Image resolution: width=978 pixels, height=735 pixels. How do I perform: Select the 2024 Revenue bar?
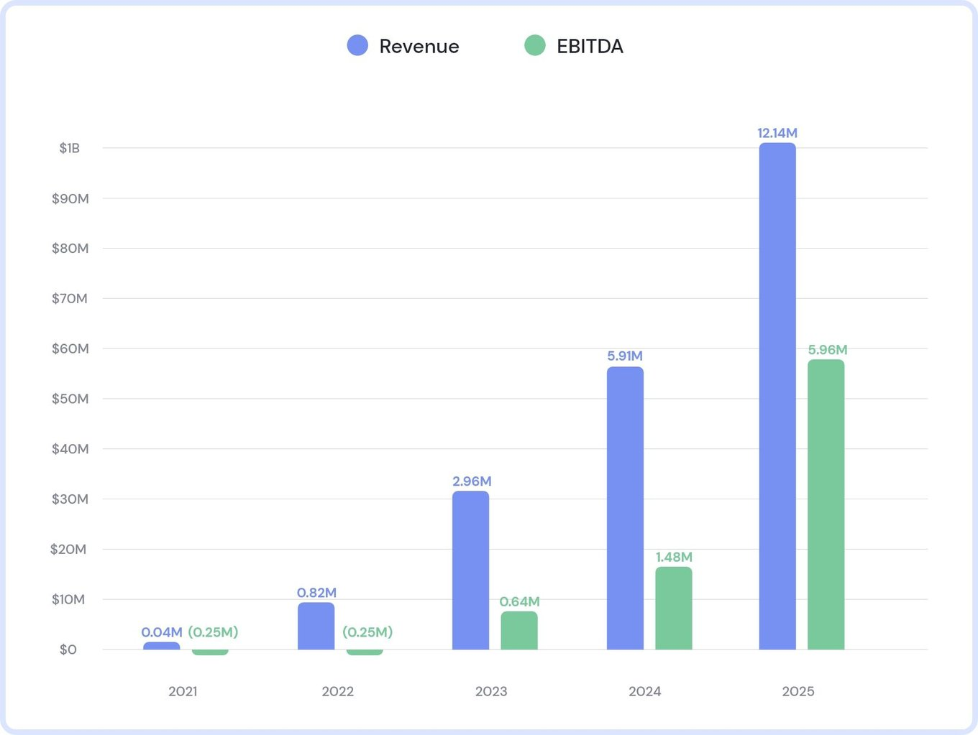(x=625, y=508)
